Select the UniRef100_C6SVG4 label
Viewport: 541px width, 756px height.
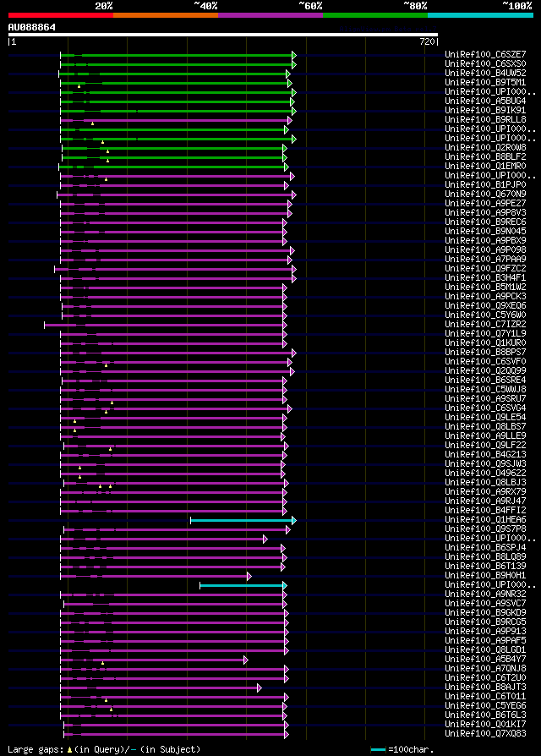point(485,408)
